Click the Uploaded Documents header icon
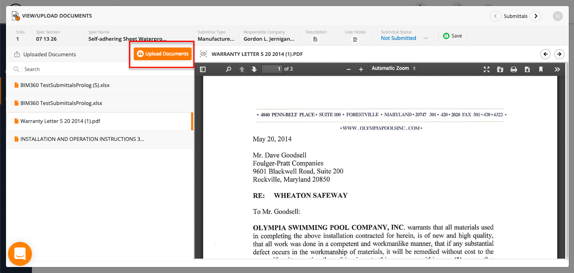 tap(17, 55)
